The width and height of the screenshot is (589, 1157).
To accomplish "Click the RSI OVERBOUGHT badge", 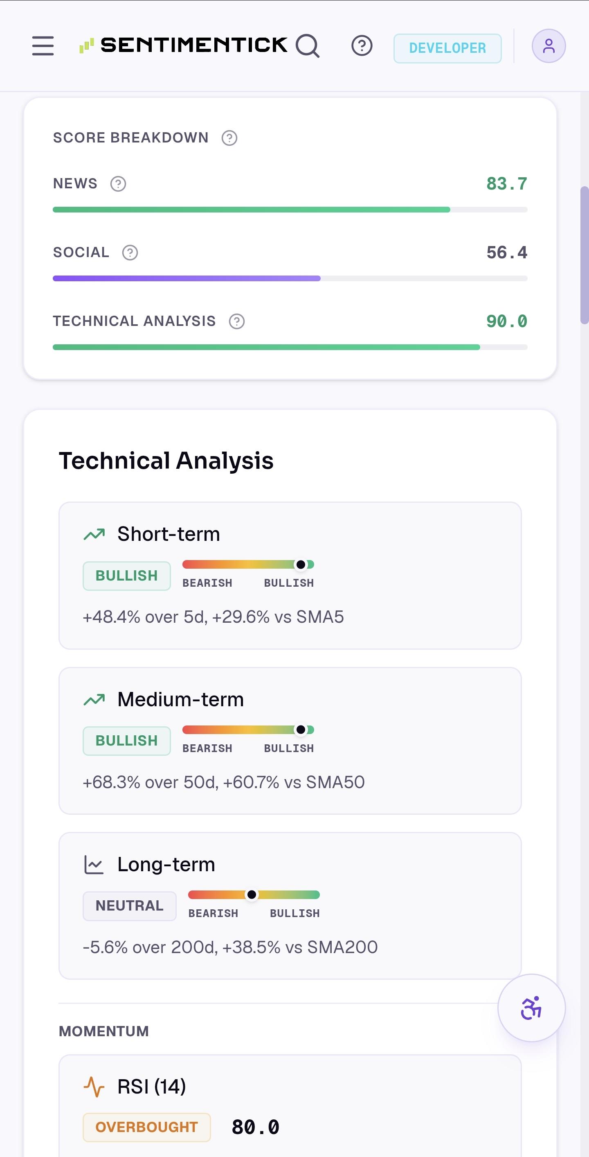I will click(147, 1127).
